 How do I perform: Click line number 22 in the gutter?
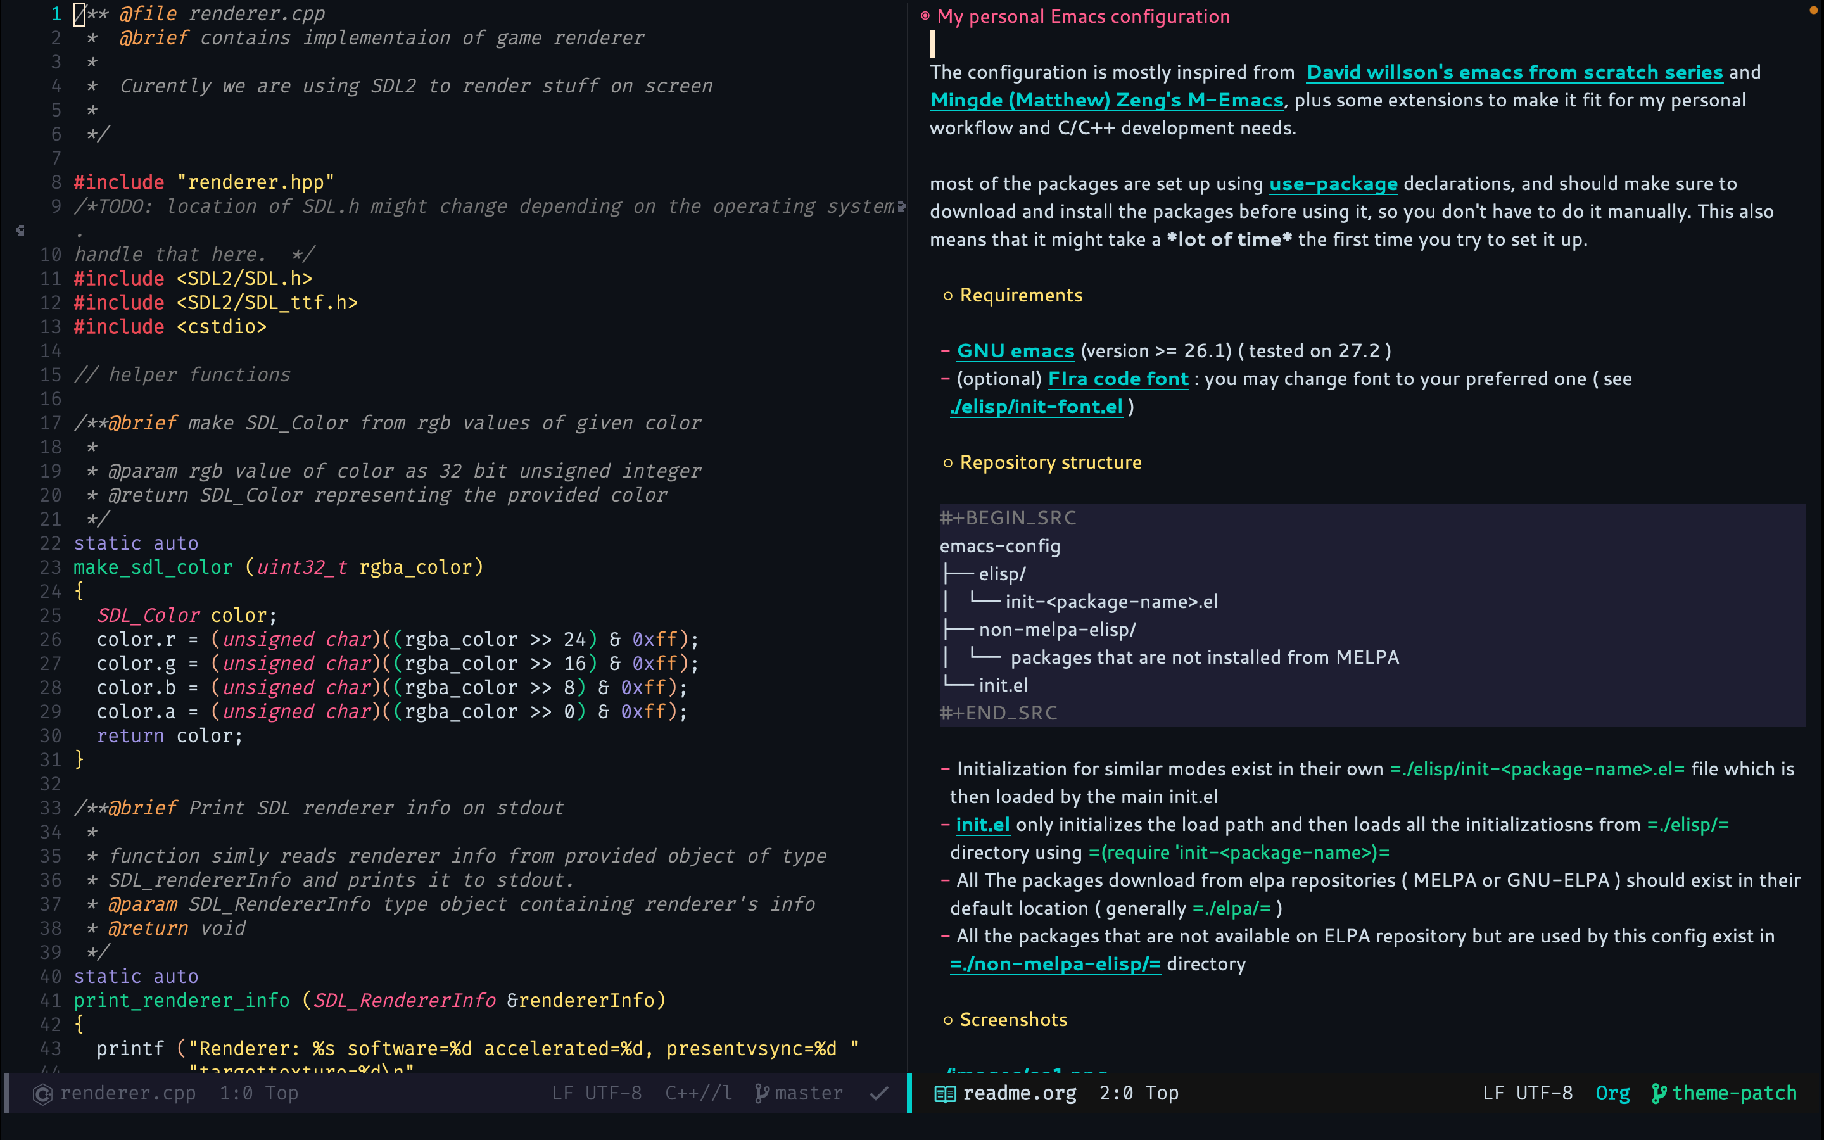(51, 543)
